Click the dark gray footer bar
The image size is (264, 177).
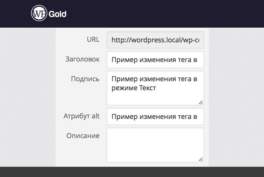[132, 172]
